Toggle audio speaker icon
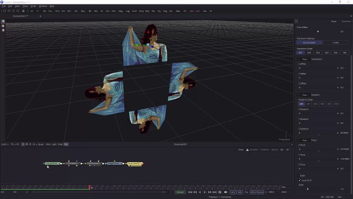The height and width of the screenshot is (199, 353). coord(226,192)
